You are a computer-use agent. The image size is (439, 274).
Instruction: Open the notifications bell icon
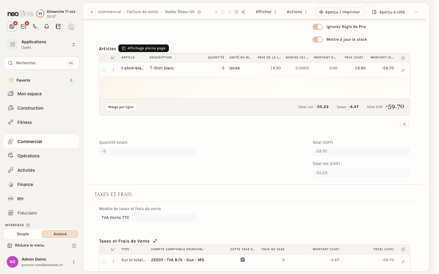coord(47,26)
